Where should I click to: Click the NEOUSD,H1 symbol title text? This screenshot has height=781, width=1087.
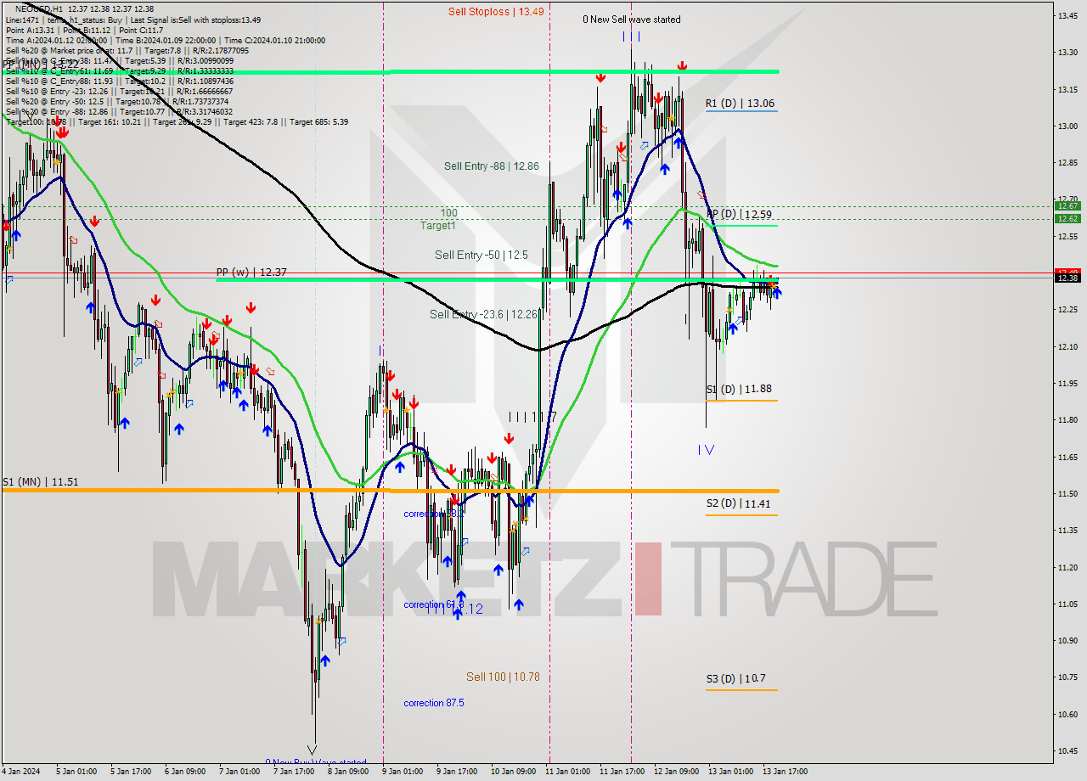38,8
